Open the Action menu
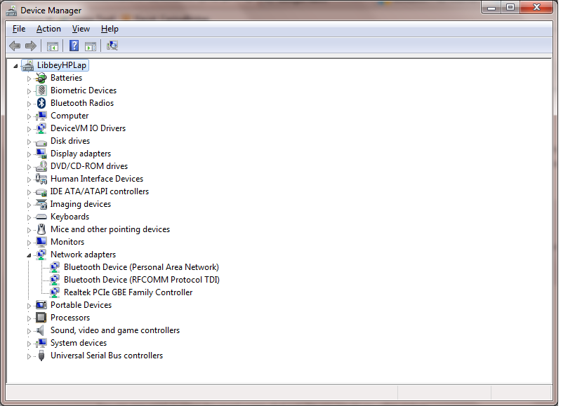575x406 pixels. pos(48,29)
